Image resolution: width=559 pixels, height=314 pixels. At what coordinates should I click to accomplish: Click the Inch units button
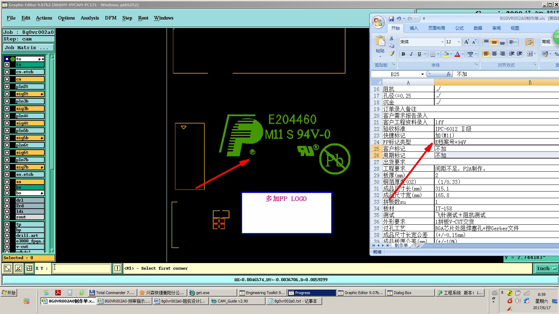(x=546, y=268)
